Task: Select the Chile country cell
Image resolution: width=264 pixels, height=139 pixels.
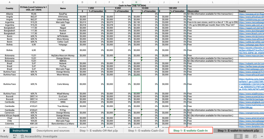Action: coord(10,121)
